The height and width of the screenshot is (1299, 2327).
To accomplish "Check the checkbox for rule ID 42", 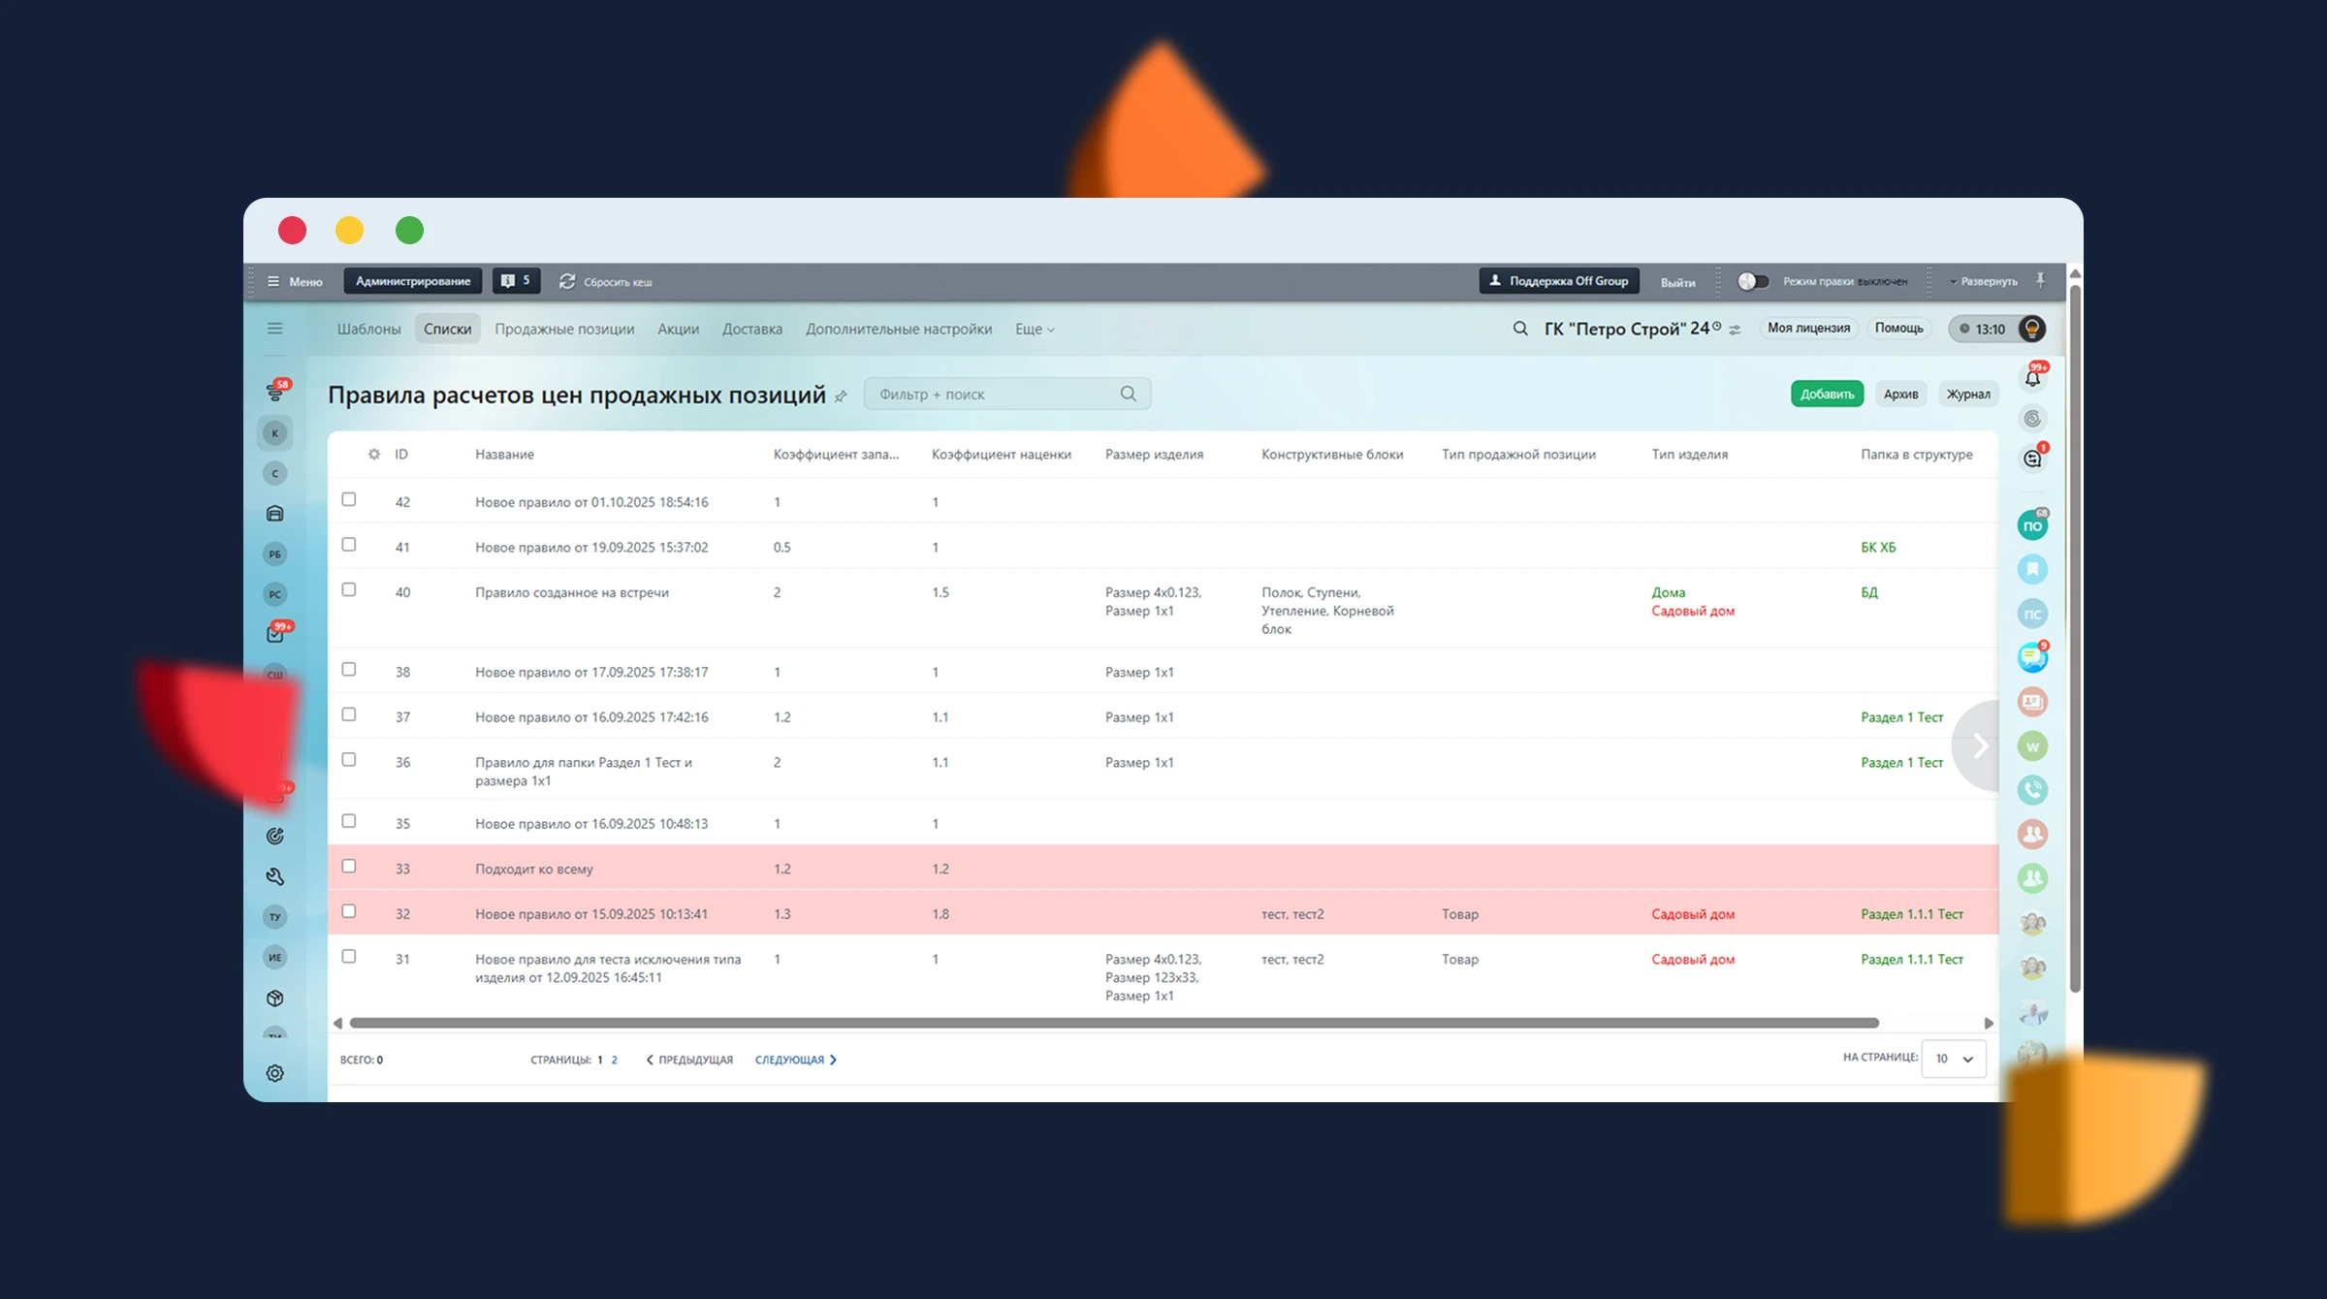I will click(349, 499).
